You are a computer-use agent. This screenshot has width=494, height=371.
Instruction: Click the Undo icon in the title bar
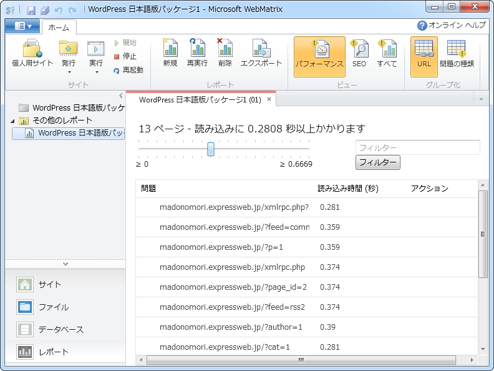pos(59,10)
